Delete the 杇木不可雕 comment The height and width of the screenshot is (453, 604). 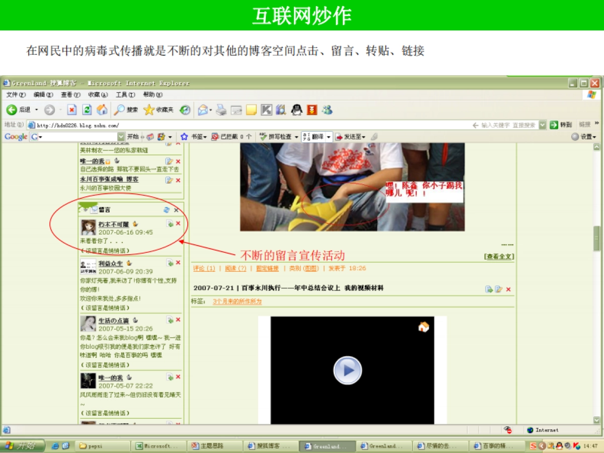[x=179, y=223]
